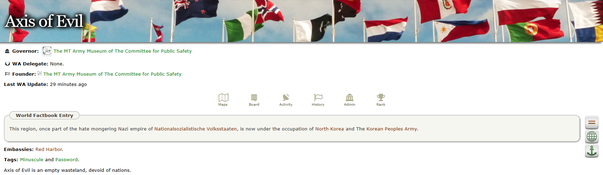Select the Minuscule tag
The width and height of the screenshot is (603, 175).
32,160
